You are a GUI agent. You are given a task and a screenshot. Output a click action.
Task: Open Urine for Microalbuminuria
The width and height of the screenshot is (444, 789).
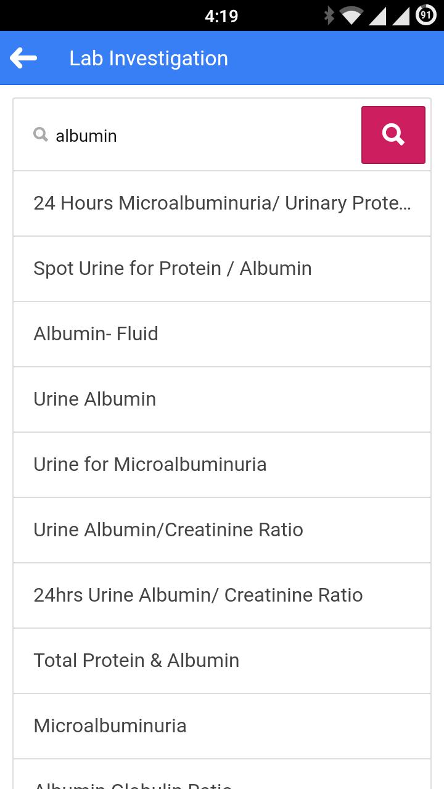click(x=222, y=465)
